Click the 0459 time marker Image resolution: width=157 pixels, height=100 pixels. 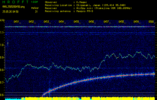coord(136,21)
